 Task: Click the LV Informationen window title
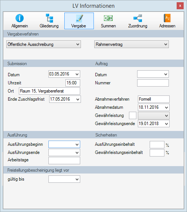(93, 6)
